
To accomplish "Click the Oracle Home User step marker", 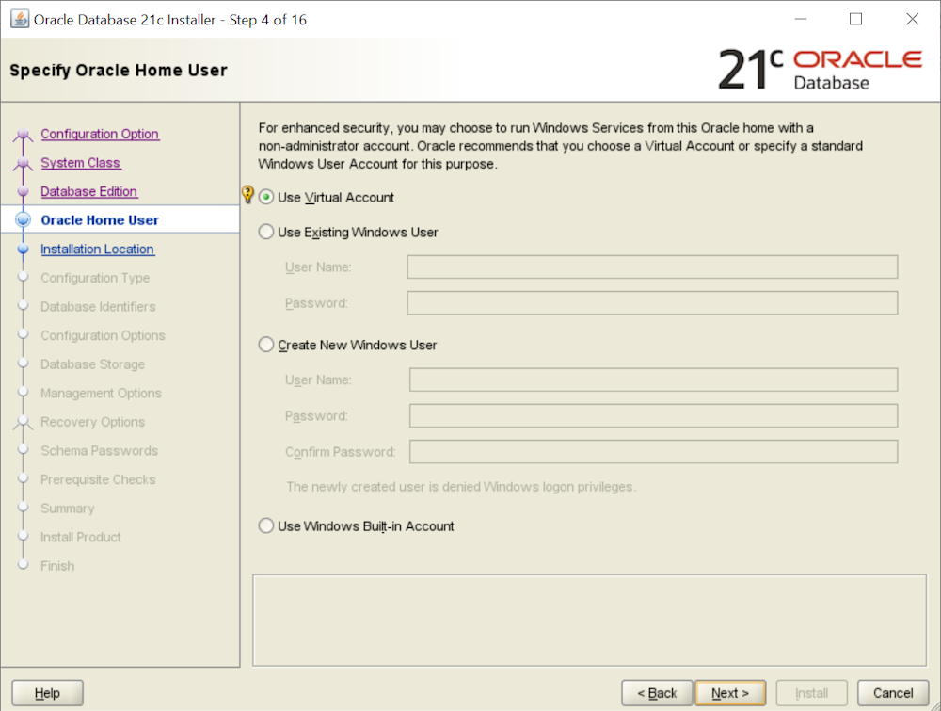I will (24, 220).
